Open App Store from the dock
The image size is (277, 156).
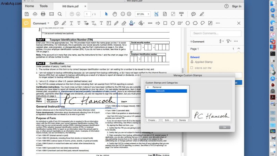coord(273,79)
